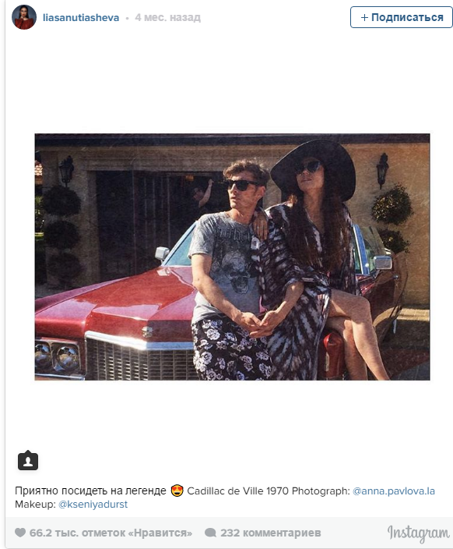Show tagged people via the person icon
The image size is (453, 549).
[x=28, y=460]
